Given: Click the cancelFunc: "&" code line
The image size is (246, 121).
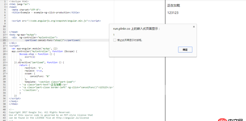Looking at the screenshot, I should 40,76.
